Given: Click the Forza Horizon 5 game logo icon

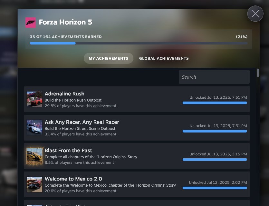Looking at the screenshot, I should [31, 22].
